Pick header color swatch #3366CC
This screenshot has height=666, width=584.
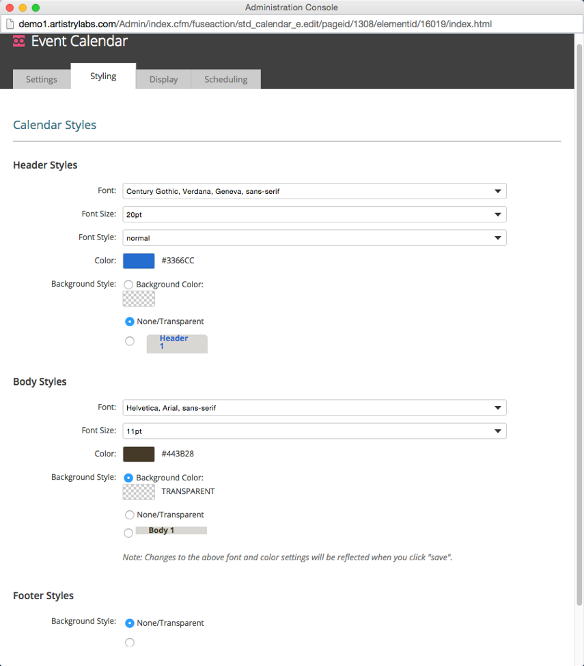[x=139, y=261]
